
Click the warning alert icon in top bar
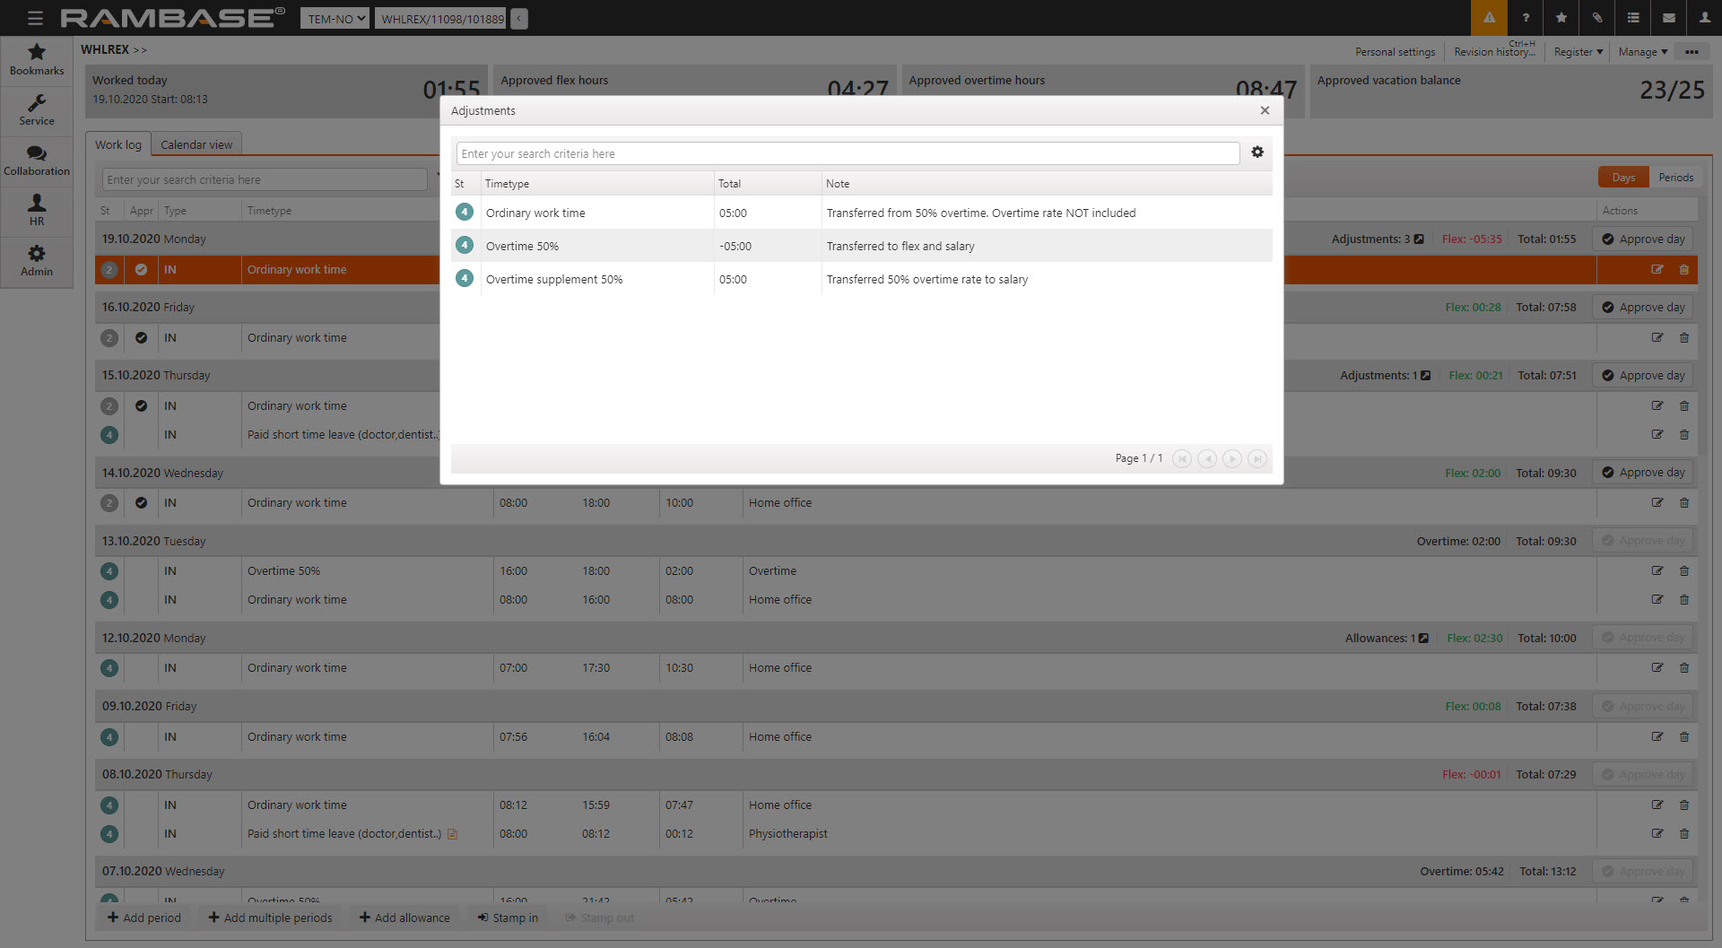click(1489, 18)
